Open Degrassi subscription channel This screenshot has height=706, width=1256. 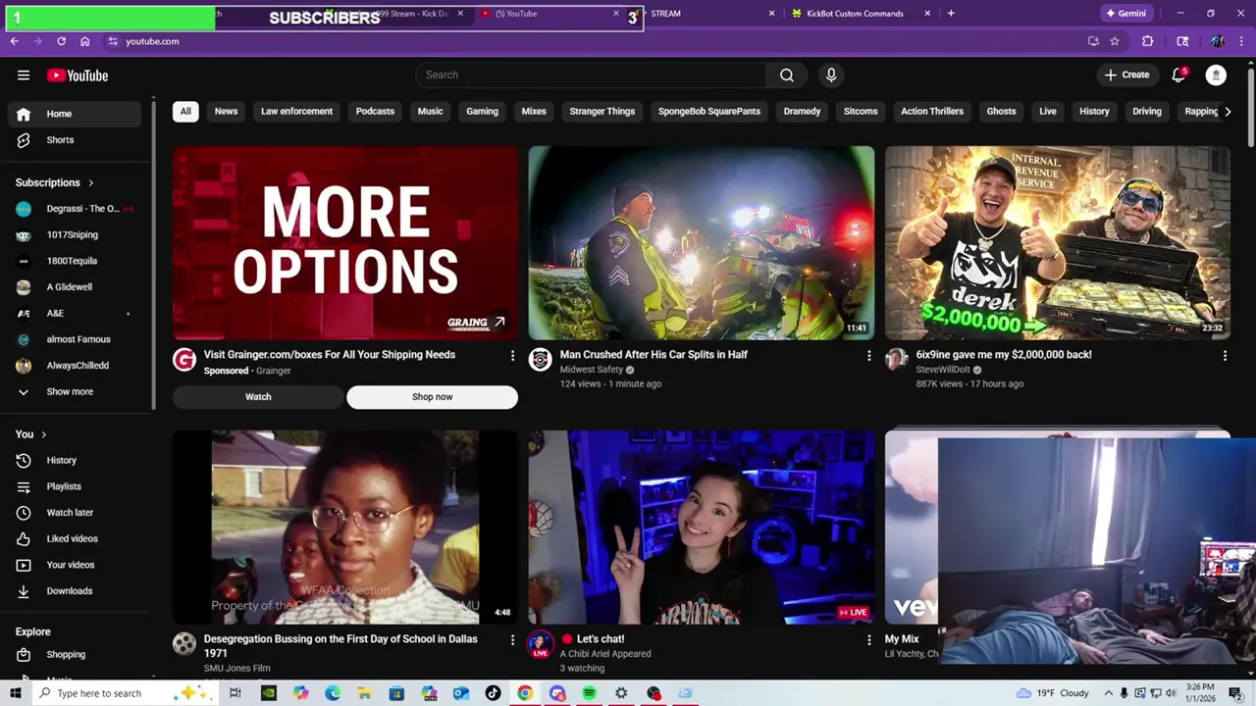75,209
